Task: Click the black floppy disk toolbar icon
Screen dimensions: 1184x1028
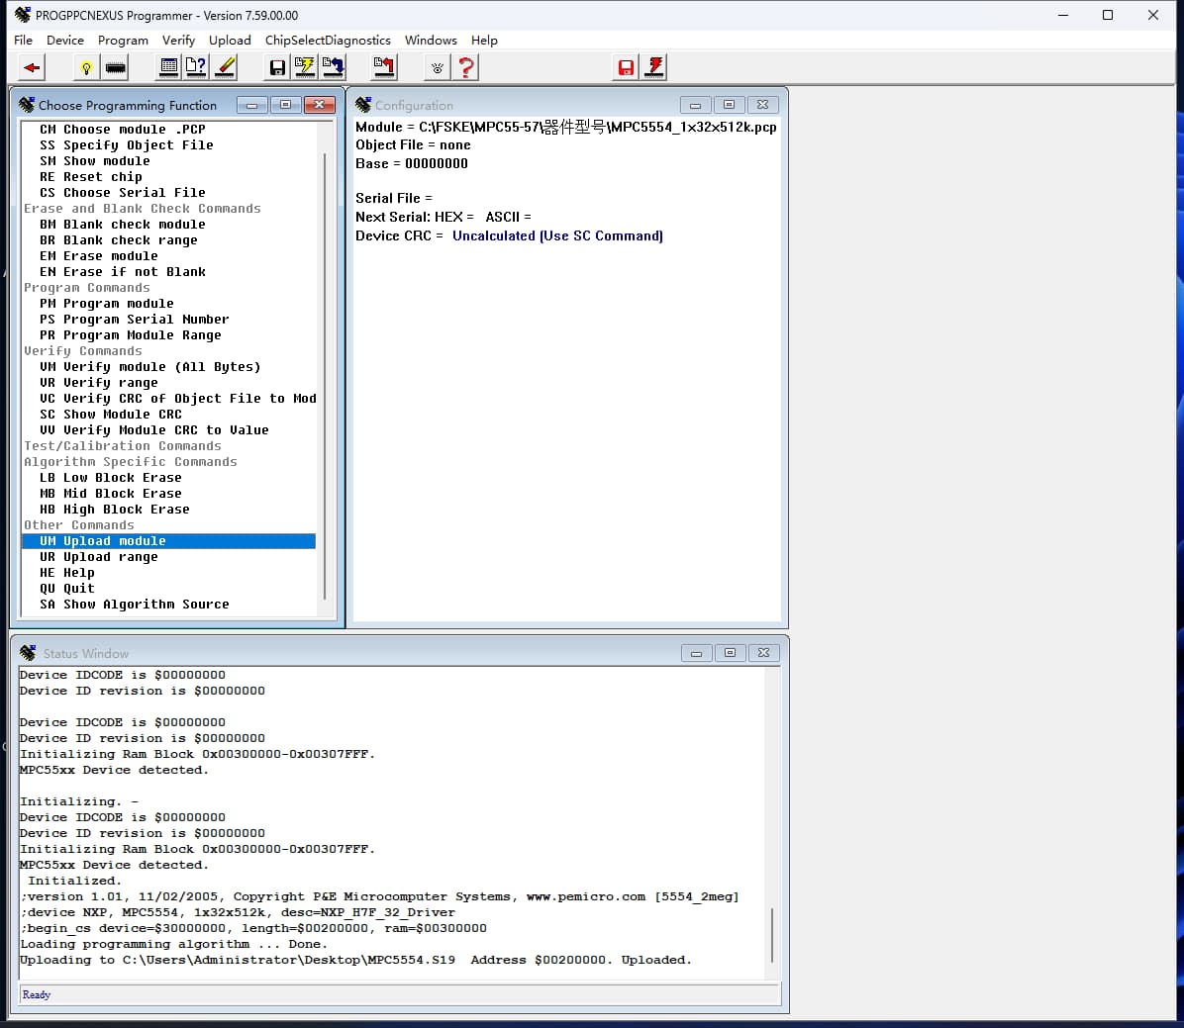Action: (x=277, y=67)
